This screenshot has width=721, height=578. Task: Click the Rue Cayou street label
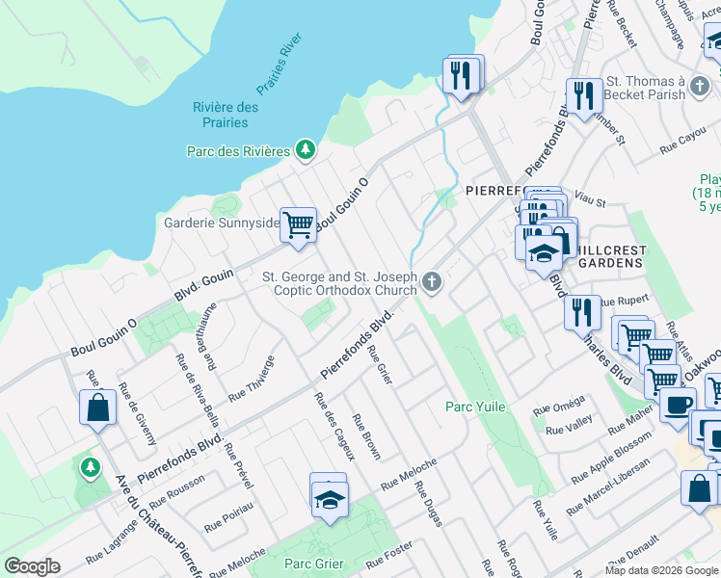coord(682,141)
